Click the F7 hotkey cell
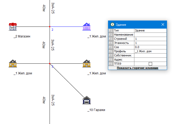Viewport: 179px width, 124px height. point(111,55)
